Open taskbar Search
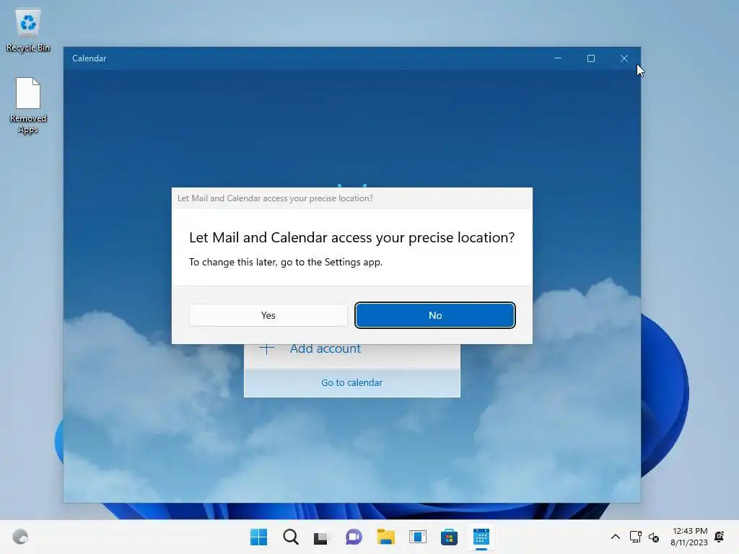The image size is (739, 554). pyautogui.click(x=291, y=537)
